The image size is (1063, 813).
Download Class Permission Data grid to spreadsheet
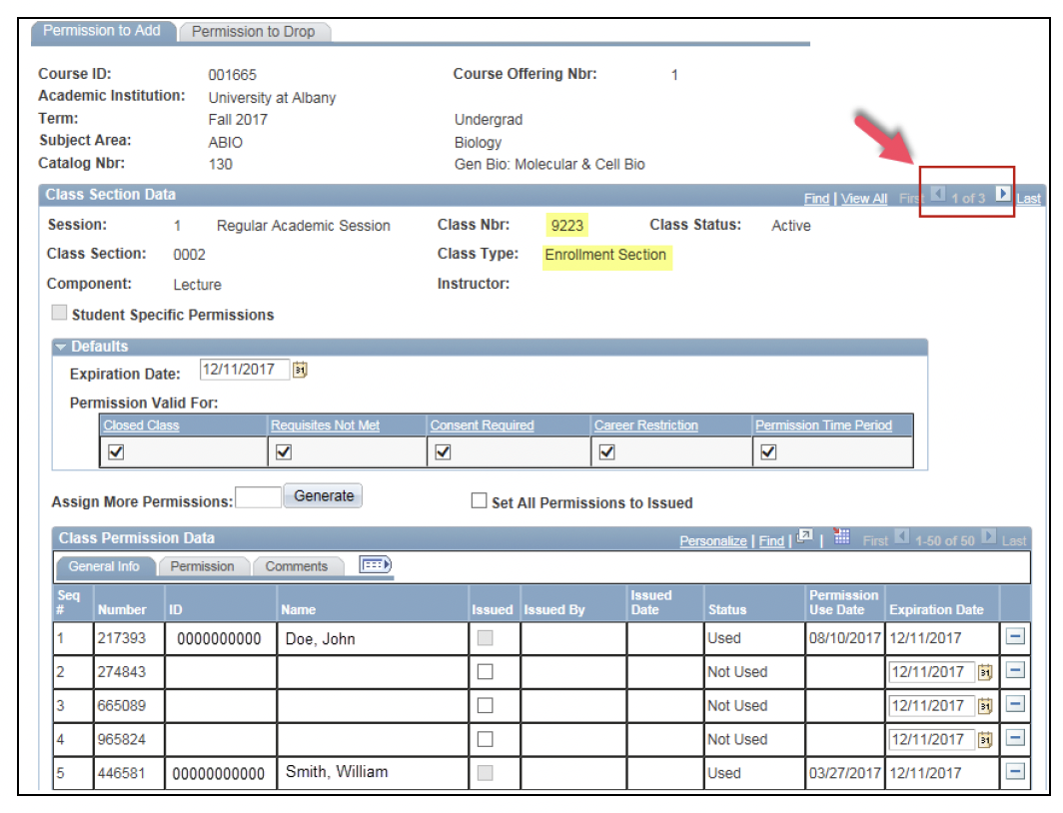pos(841,538)
